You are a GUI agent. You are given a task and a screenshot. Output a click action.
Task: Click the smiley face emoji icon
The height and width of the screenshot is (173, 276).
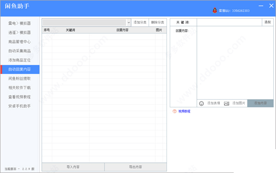coord(201,103)
